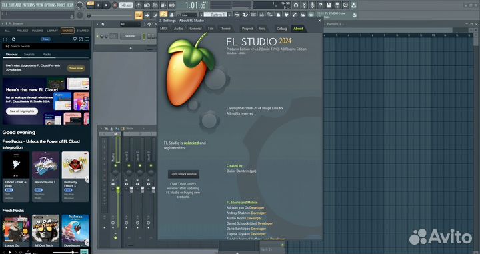Click the microphone one-click recording icon
Screen dimensions: 480x254
312,5
